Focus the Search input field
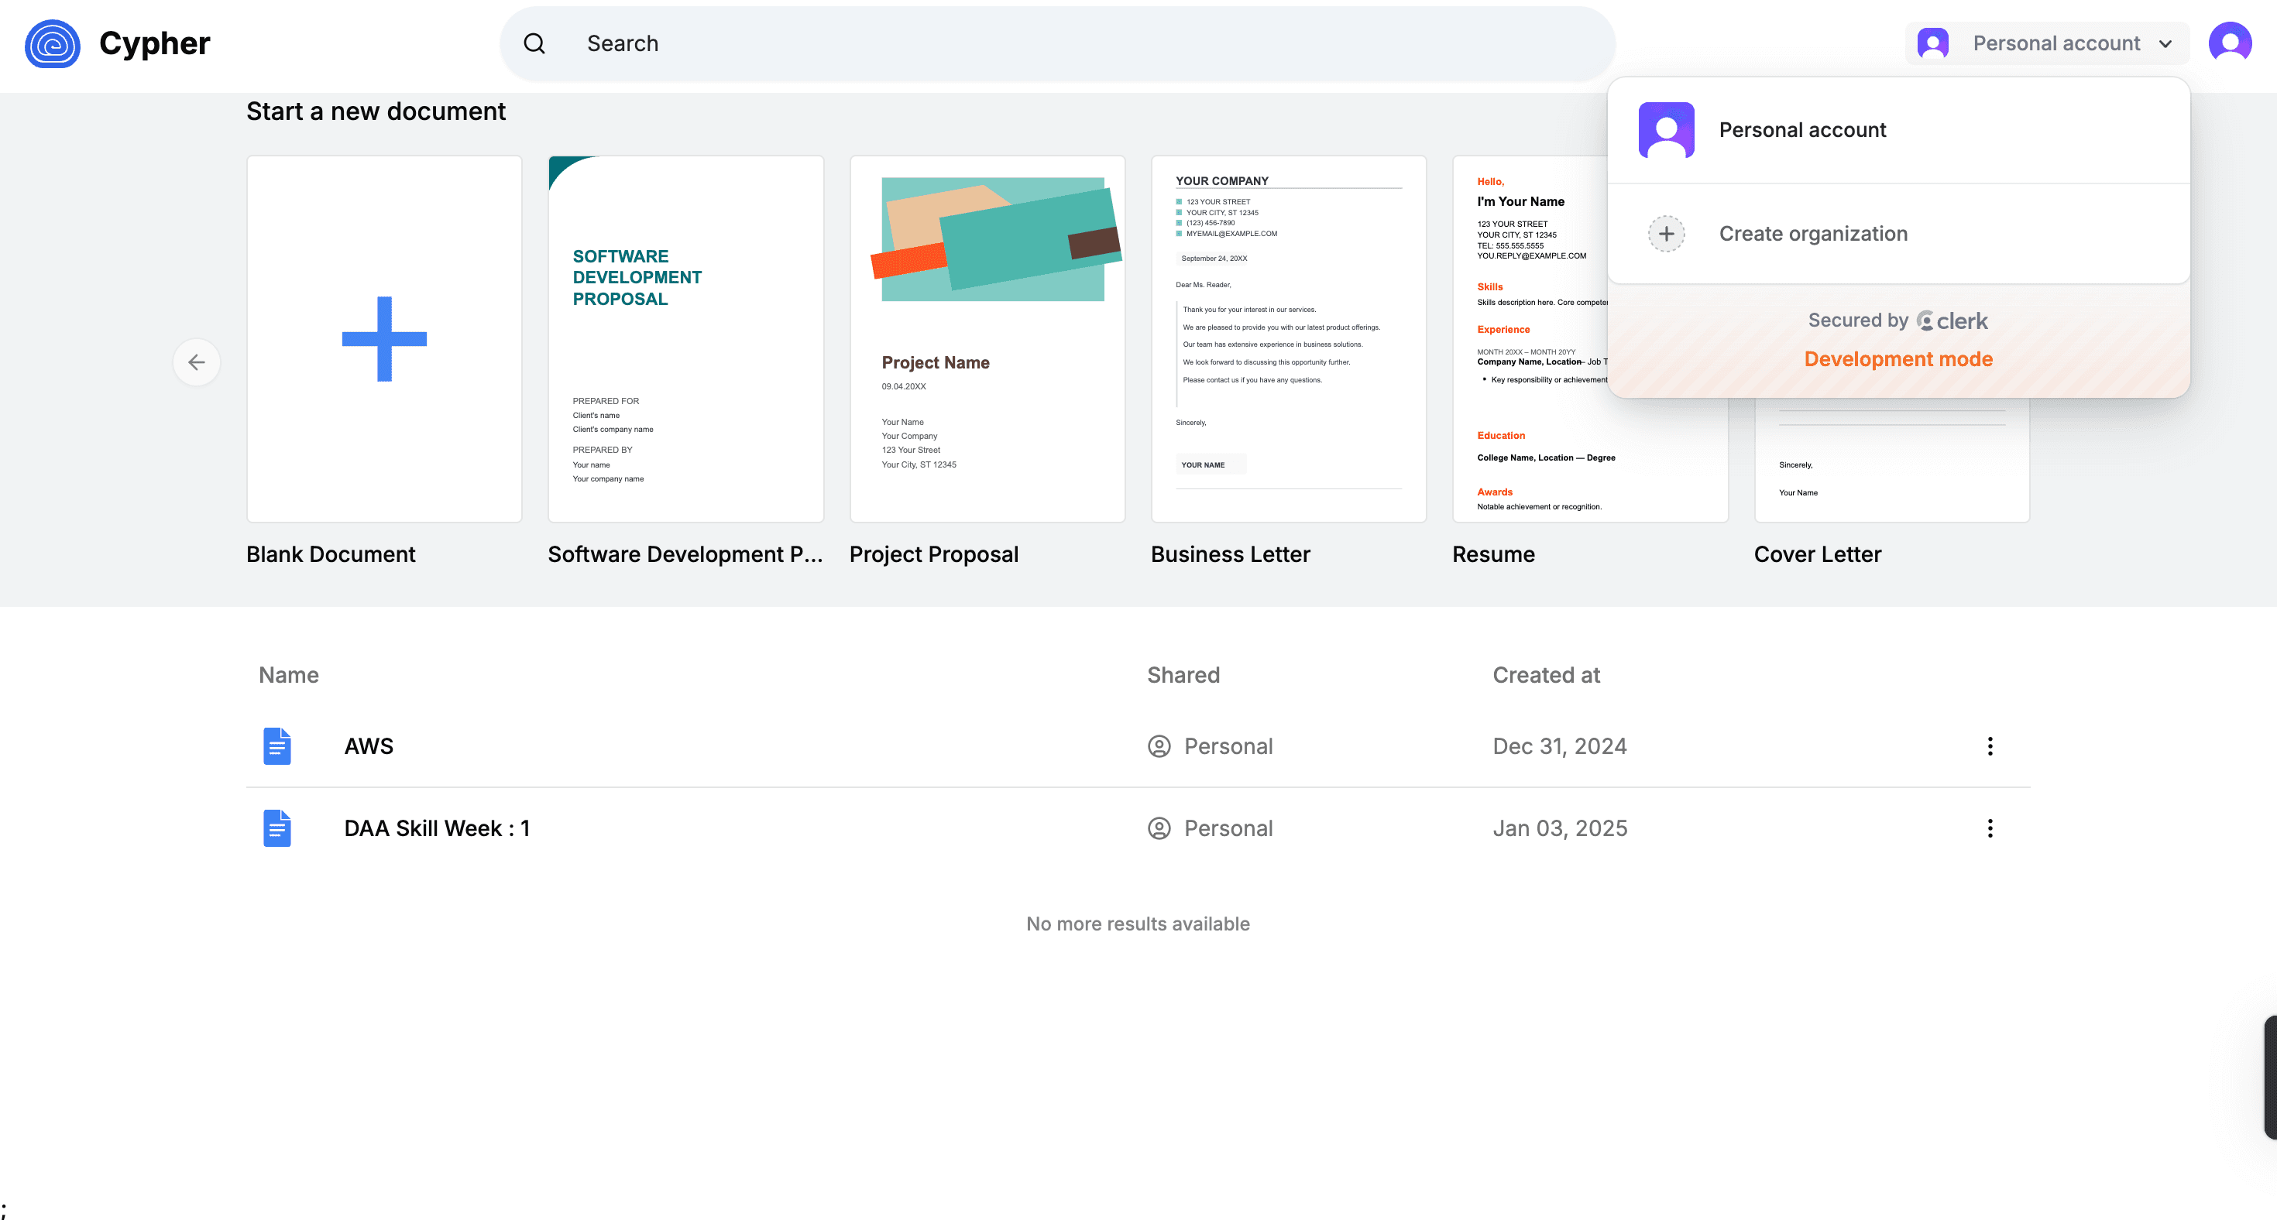Screen dimensions: 2277x1220 coord(1057,43)
